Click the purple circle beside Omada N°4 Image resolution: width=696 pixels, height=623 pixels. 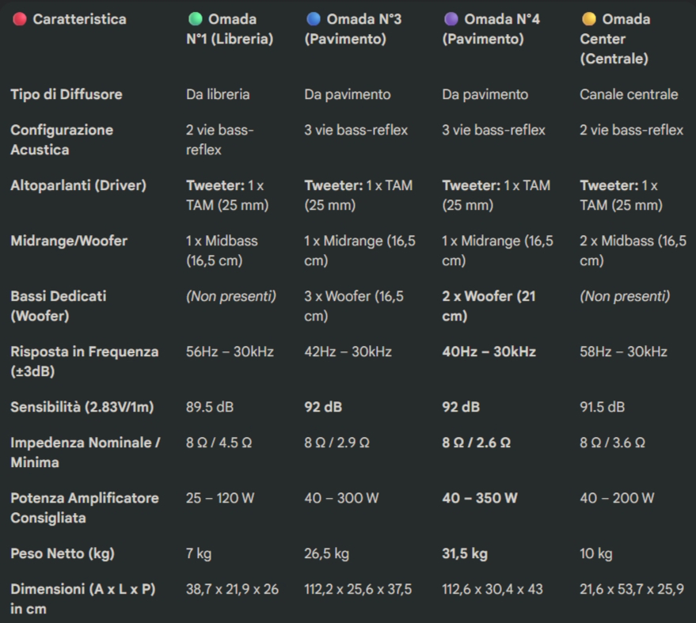click(x=451, y=19)
